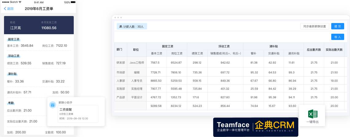Click the cell value 725.84
The width and height of the screenshot is (350, 137).
tap(197, 89)
